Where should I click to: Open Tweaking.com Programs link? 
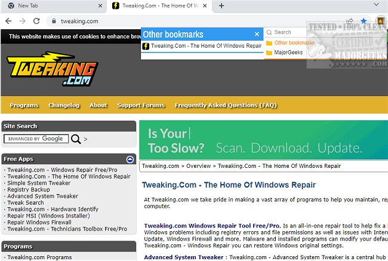pos(39,257)
